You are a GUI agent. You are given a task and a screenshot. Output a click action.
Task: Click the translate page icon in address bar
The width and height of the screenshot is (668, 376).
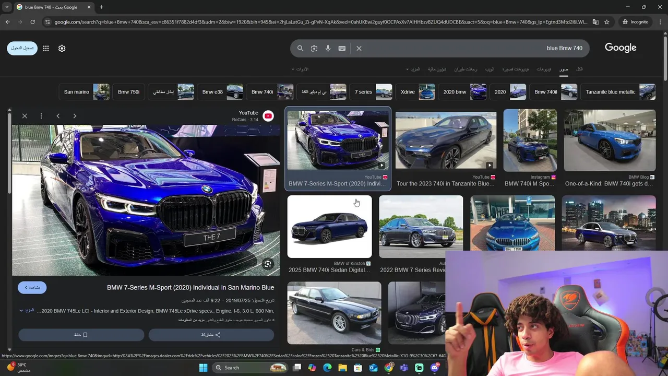click(x=596, y=22)
